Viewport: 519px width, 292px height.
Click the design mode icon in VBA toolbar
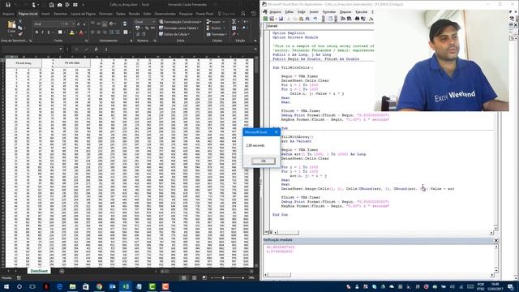[371, 19]
